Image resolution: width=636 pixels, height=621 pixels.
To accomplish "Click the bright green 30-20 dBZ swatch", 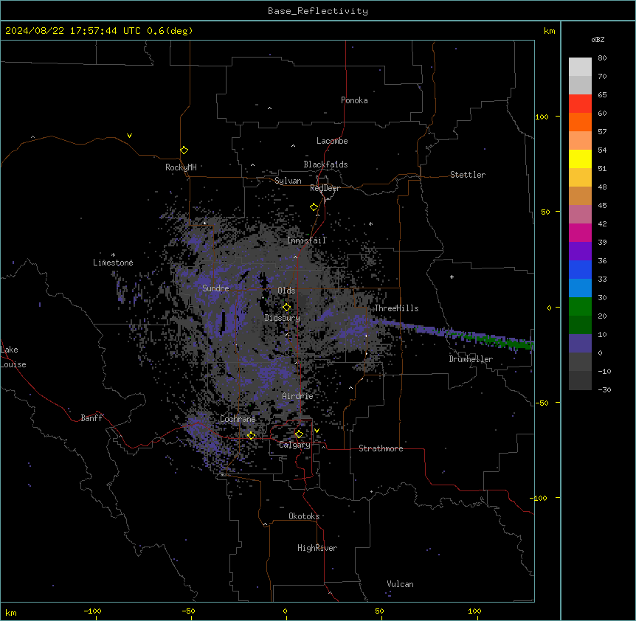I will pos(580,307).
